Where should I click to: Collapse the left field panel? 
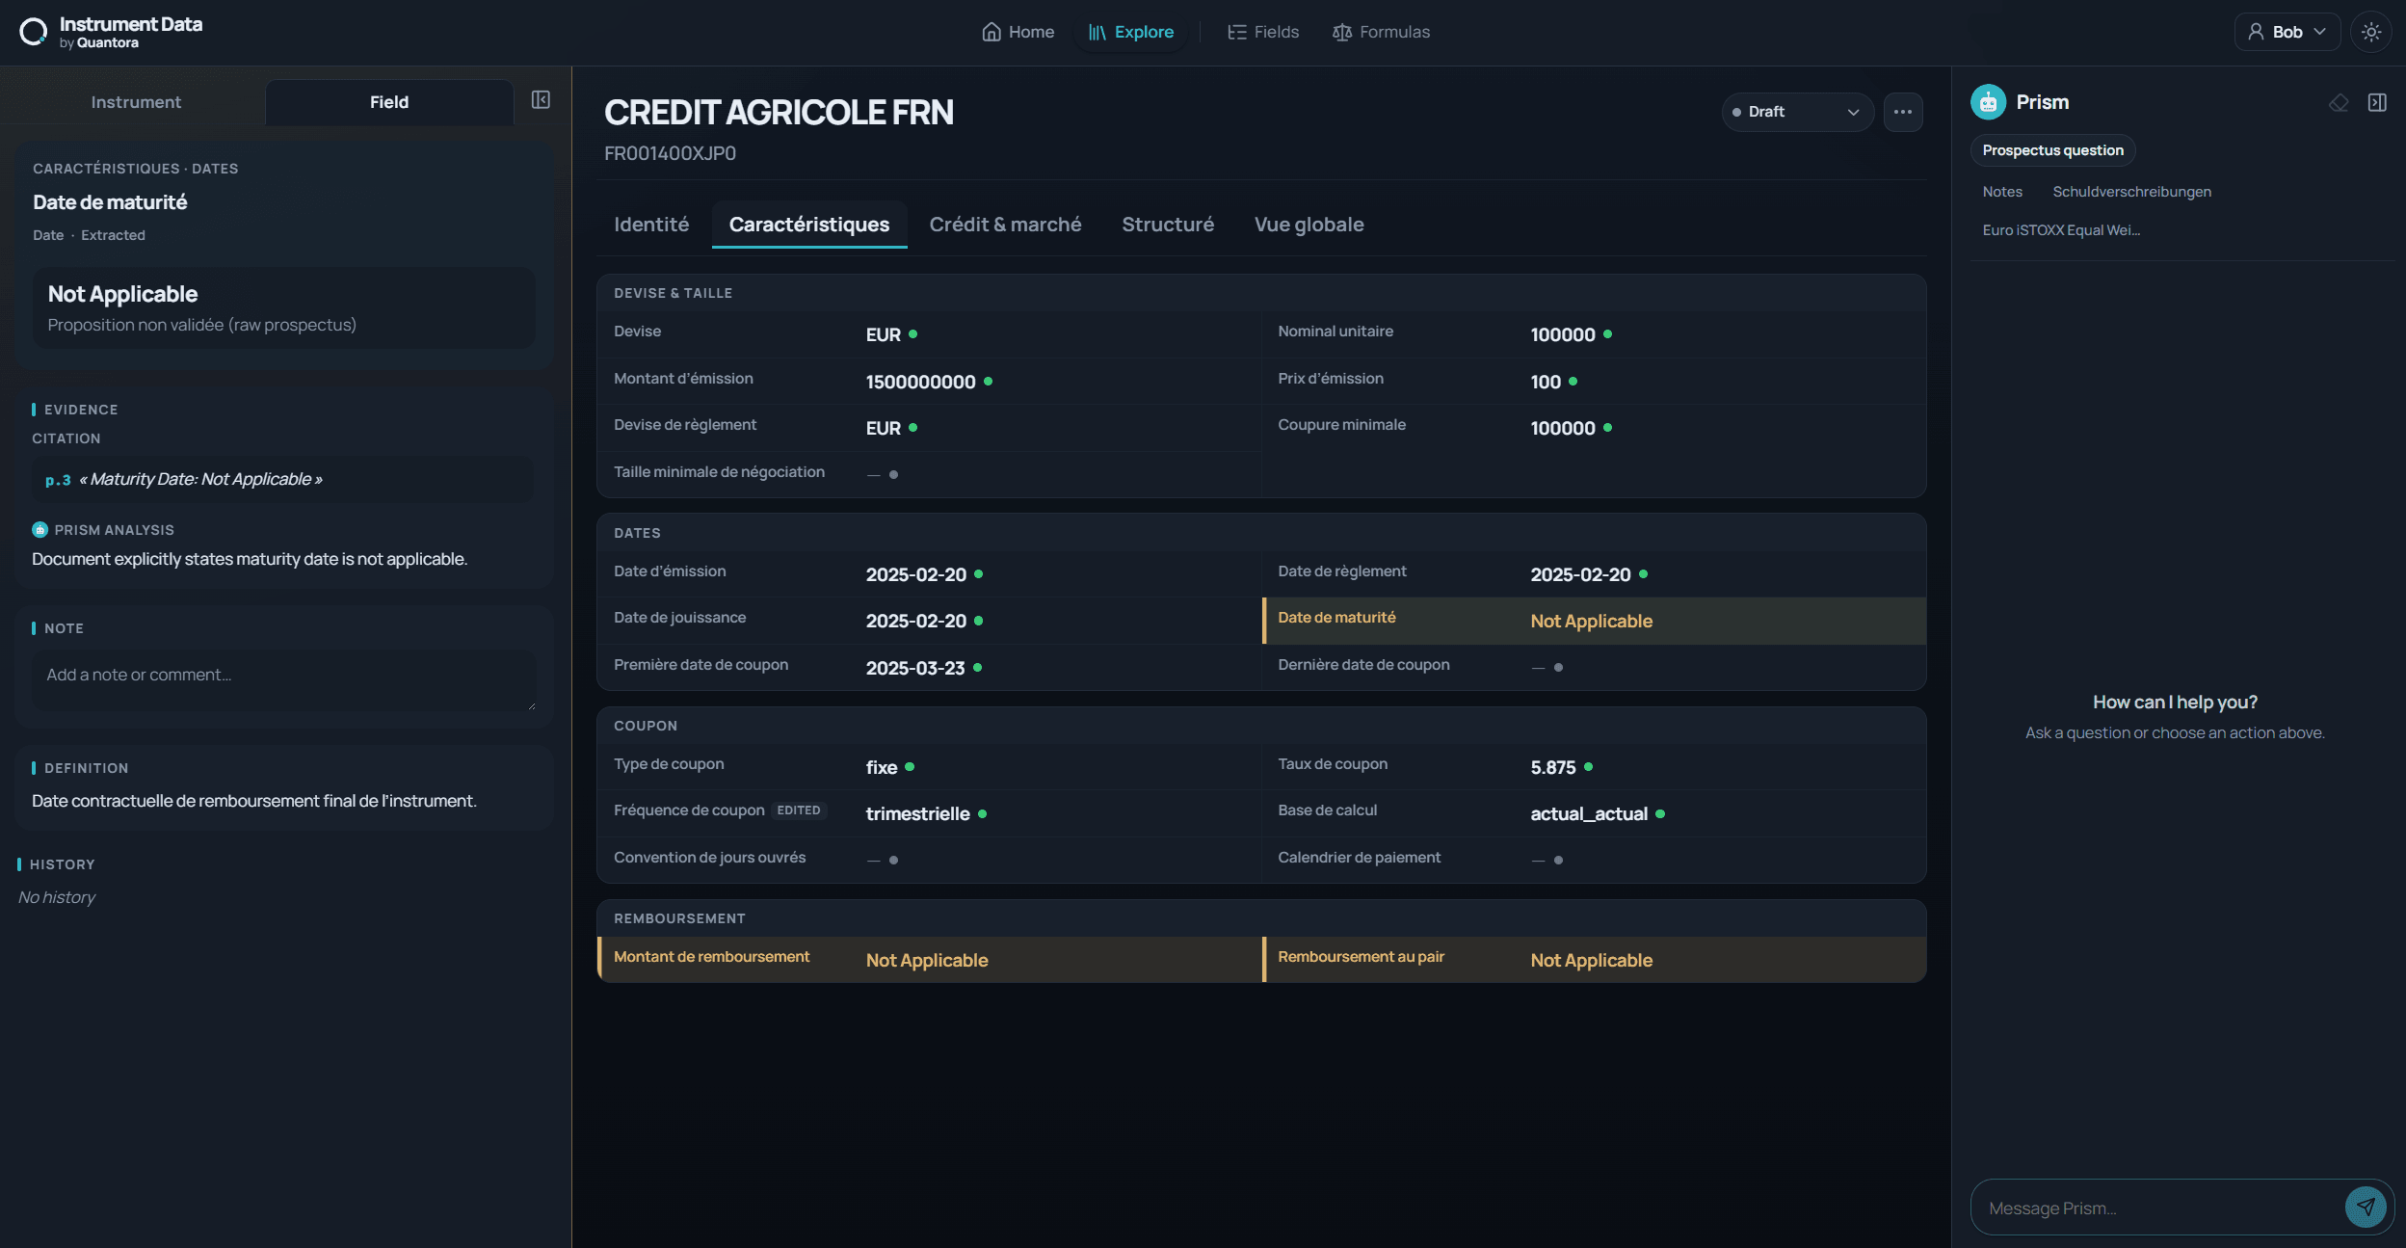point(541,100)
